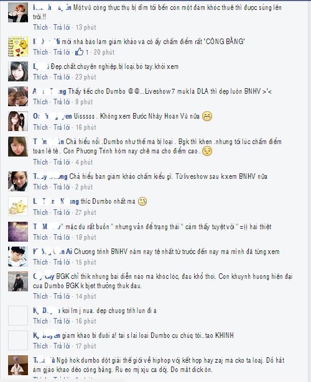Open the timestamp '18 phút' link
311x382 pixels.
click(86, 237)
